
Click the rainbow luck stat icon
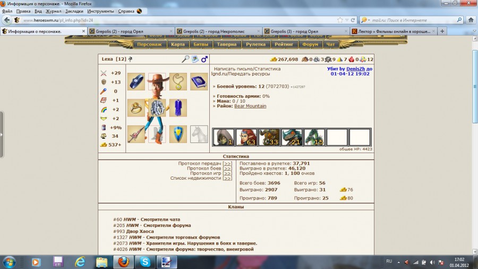tap(104, 109)
